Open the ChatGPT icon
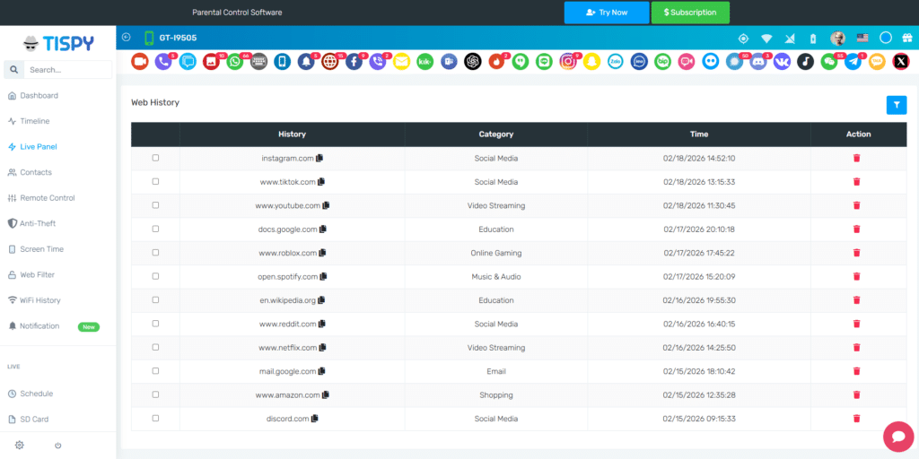Screen dimensions: 919x459 (x=473, y=61)
